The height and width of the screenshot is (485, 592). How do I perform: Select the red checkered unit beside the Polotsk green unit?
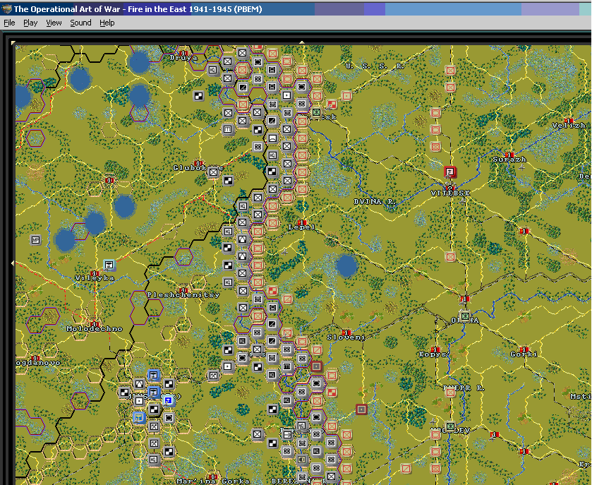pos(332,104)
